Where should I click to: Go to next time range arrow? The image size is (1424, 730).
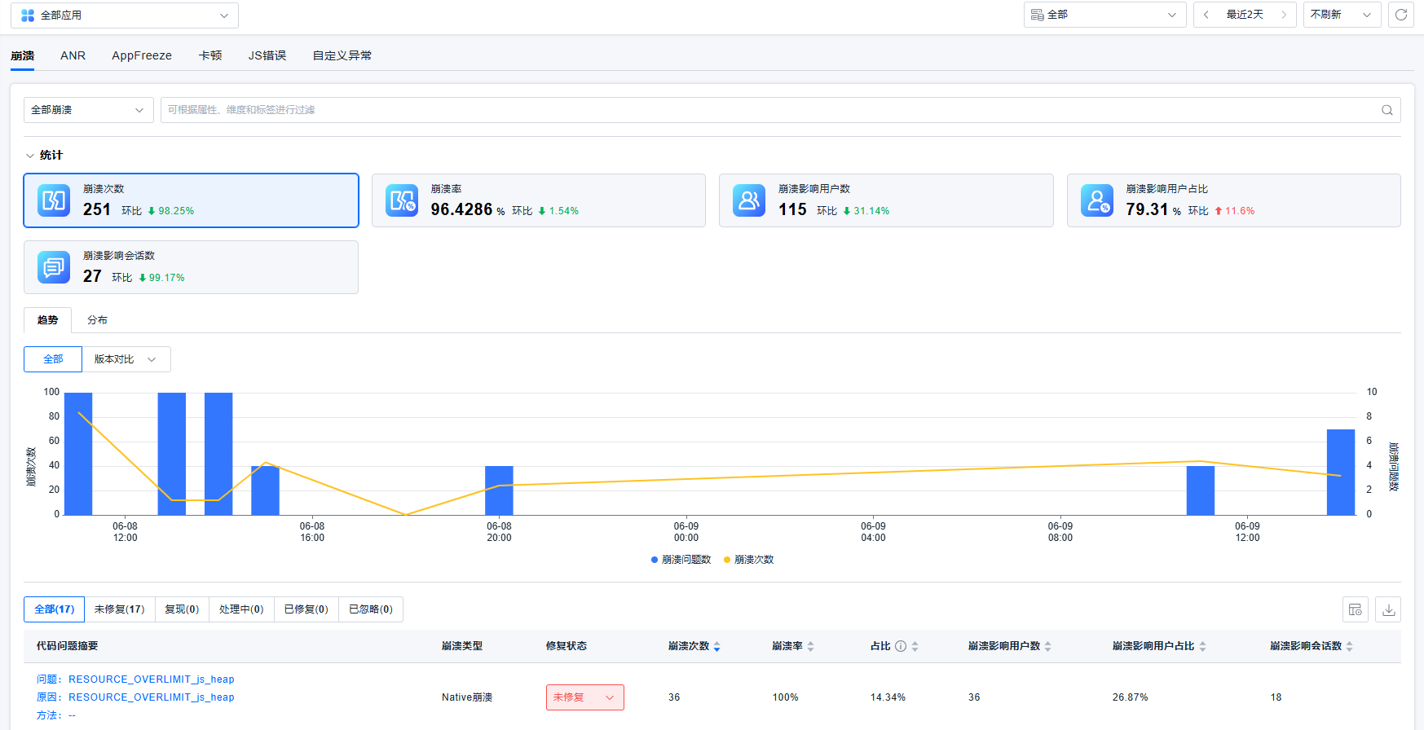1284,15
